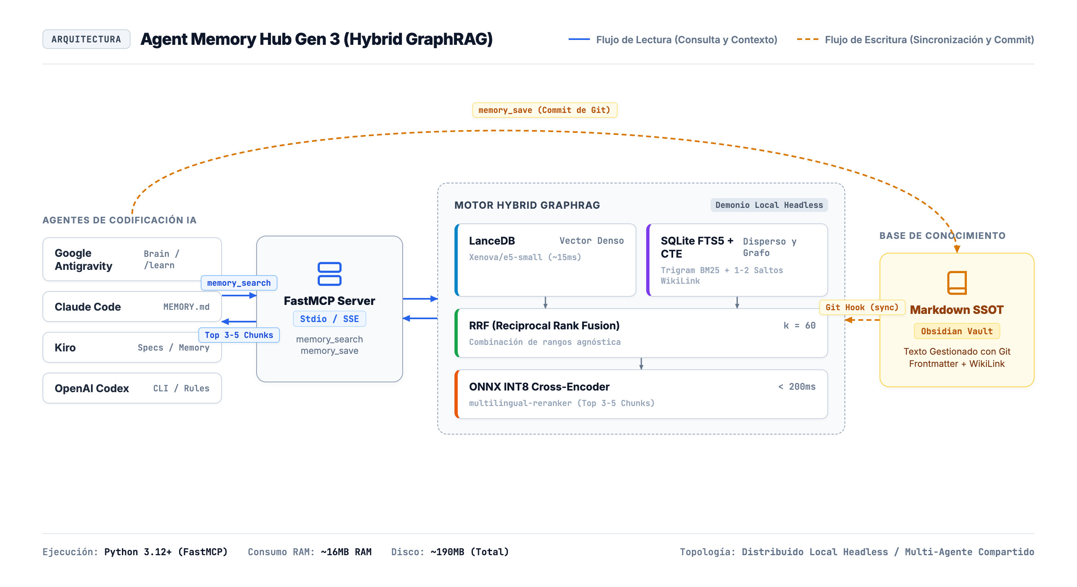The image size is (1077, 587).
Task: Click the diagram title Agent Memory Hub Gen 3
Action: 317,39
